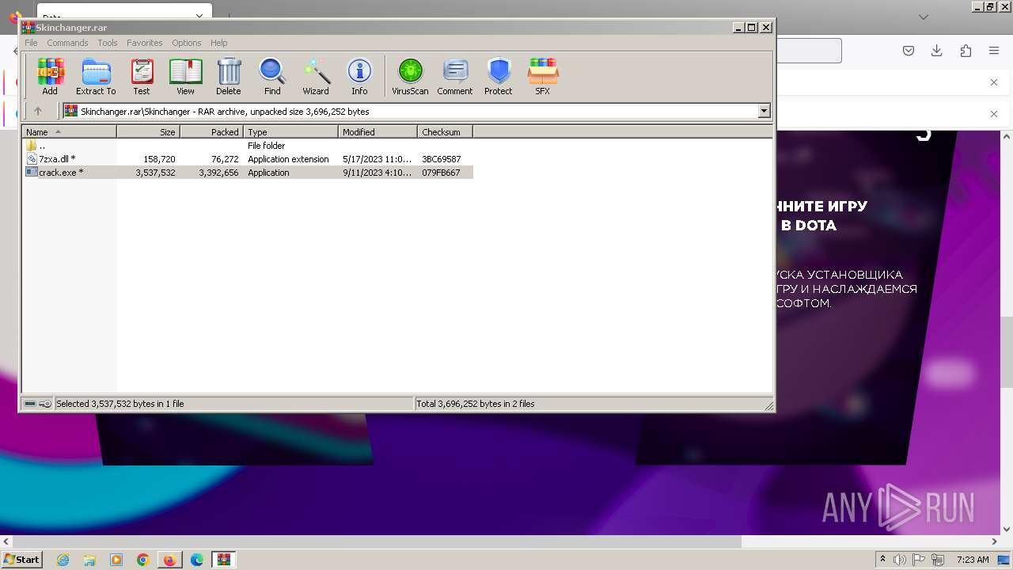Open the Windows Start menu
Viewport: 1013px width, 570px height.
pyautogui.click(x=21, y=559)
